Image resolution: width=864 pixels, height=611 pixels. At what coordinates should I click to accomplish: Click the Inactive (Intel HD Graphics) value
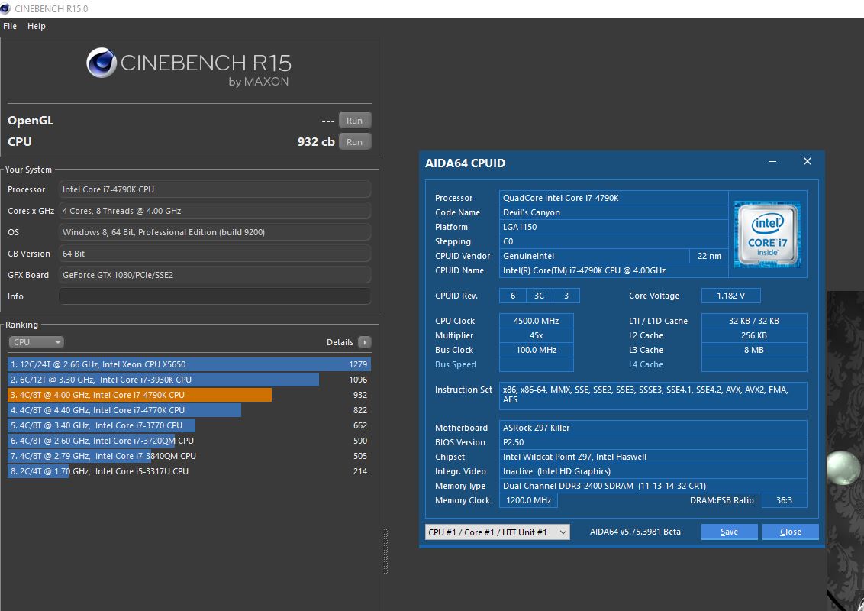(653, 471)
